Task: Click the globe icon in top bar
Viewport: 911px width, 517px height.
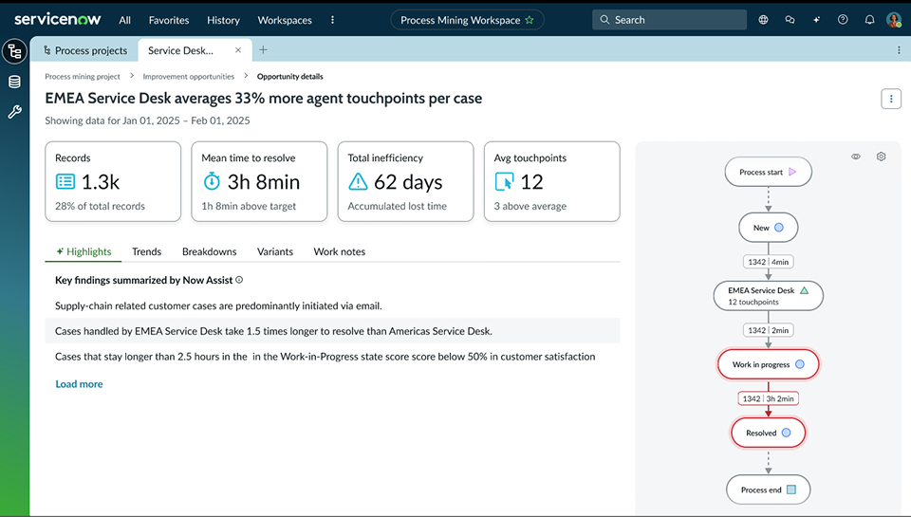Action: pyautogui.click(x=764, y=20)
